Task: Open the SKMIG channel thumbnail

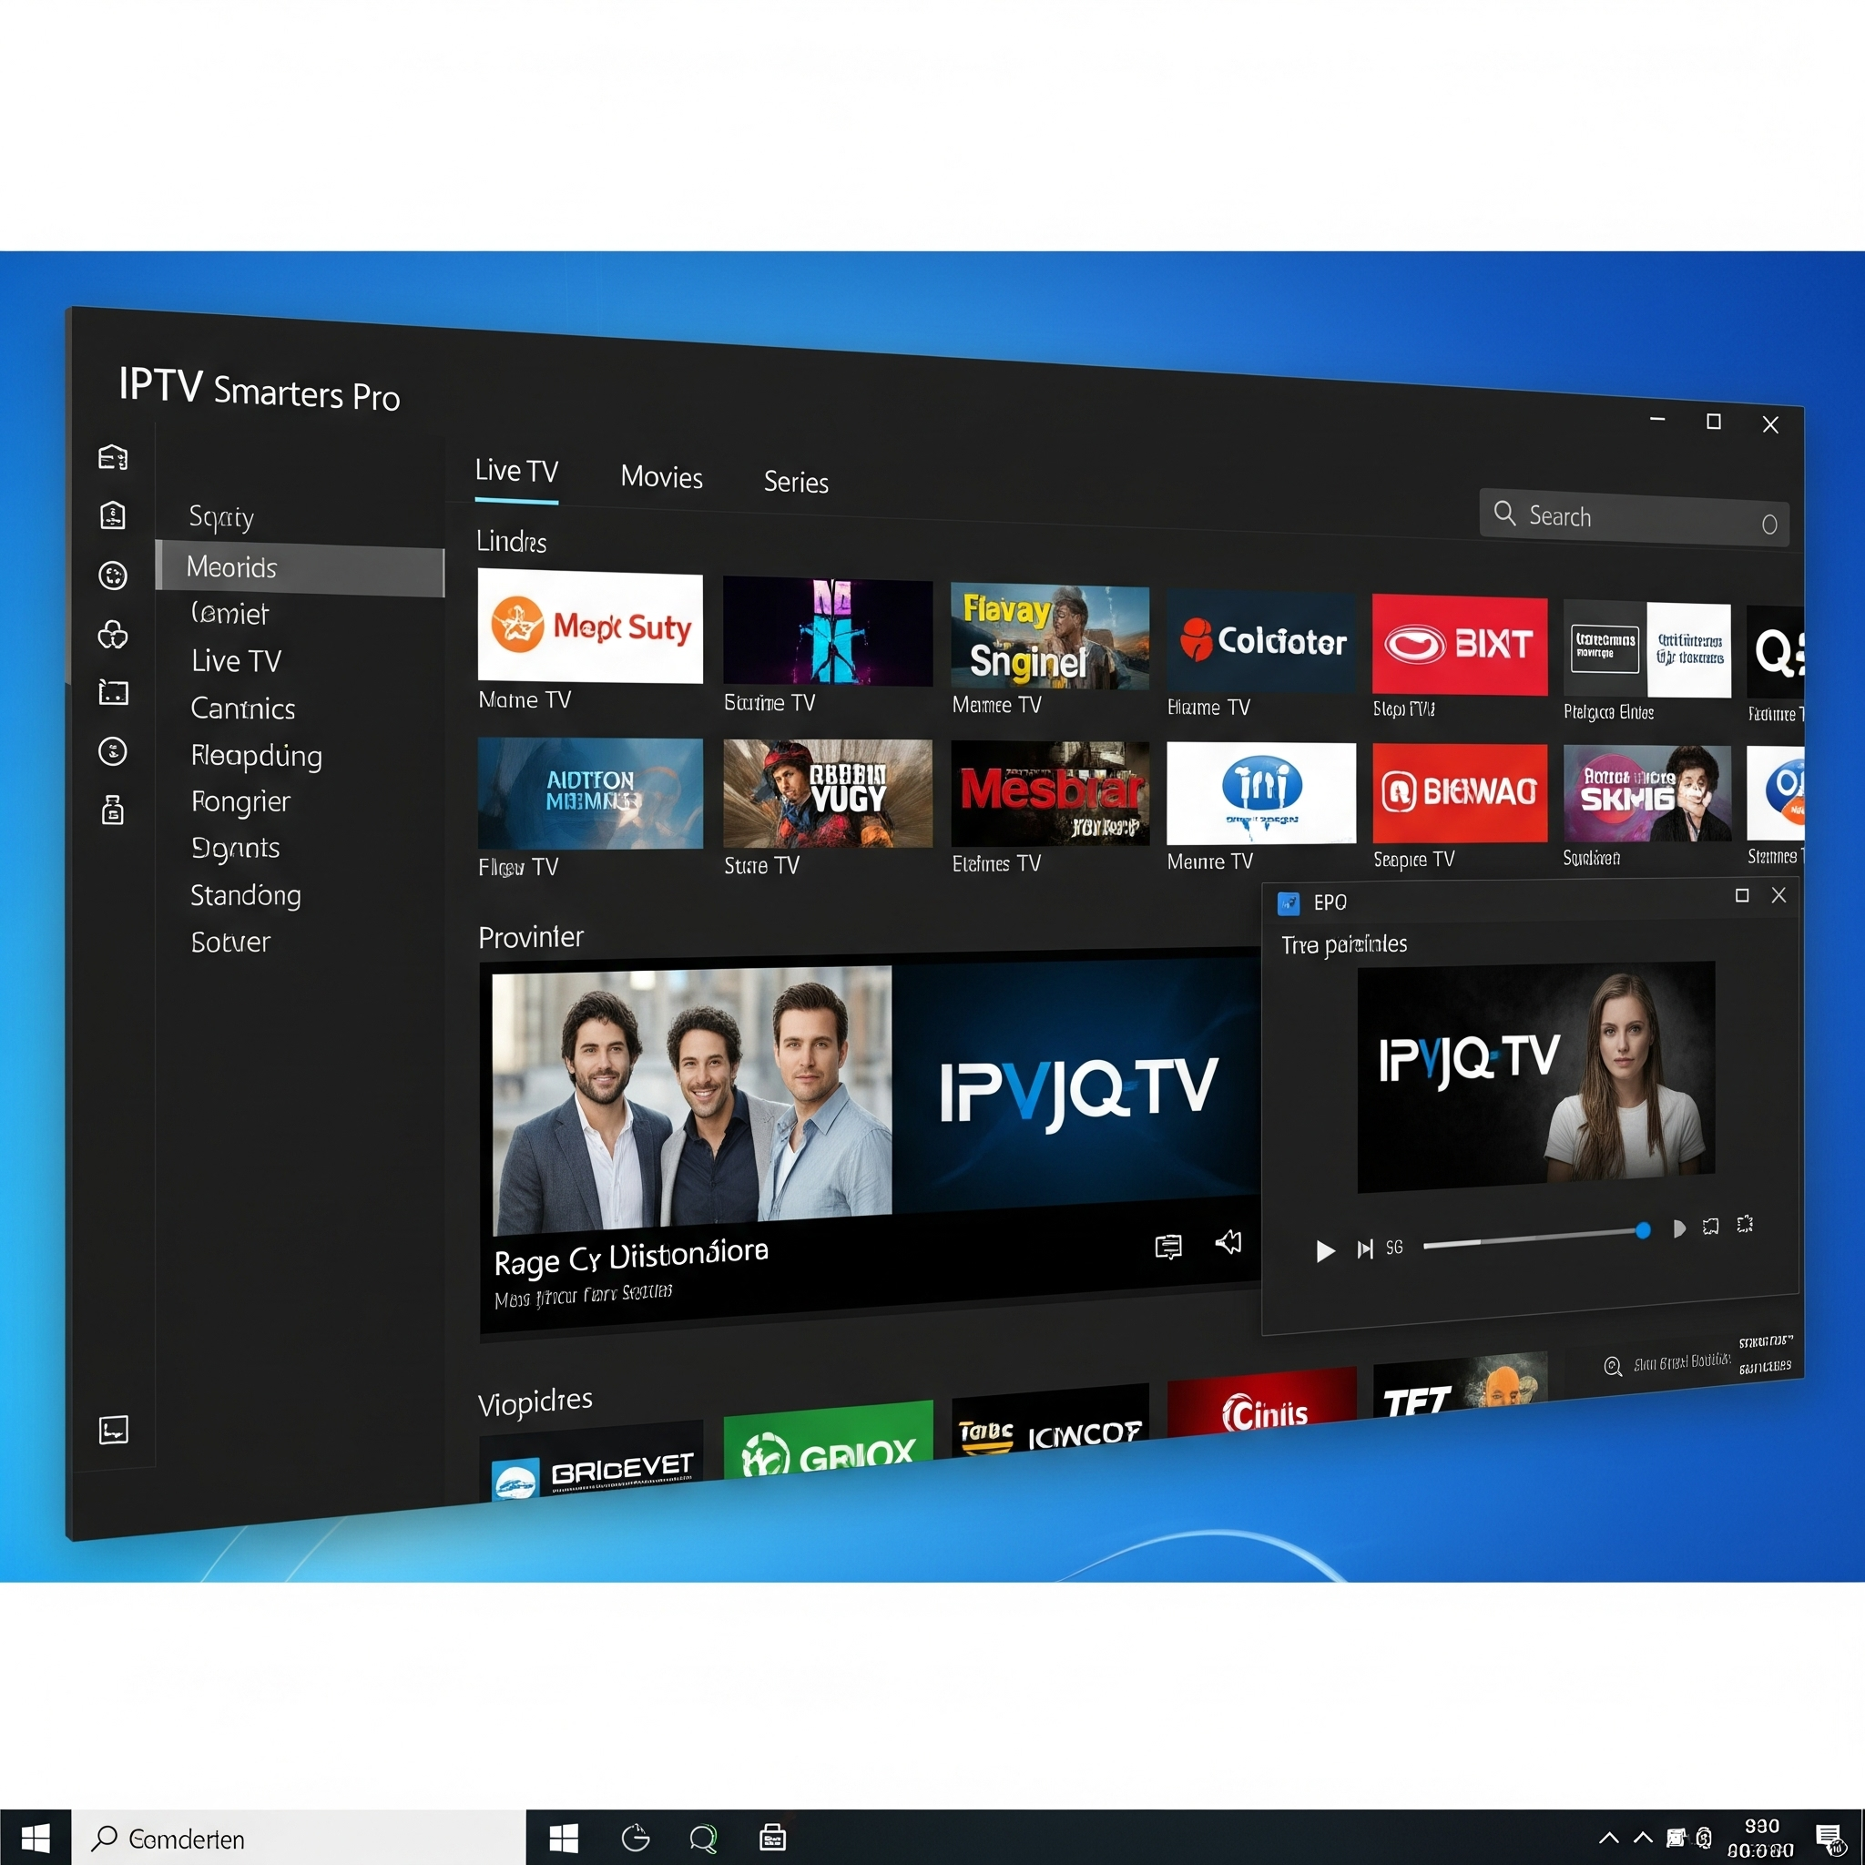Action: 1646,793
